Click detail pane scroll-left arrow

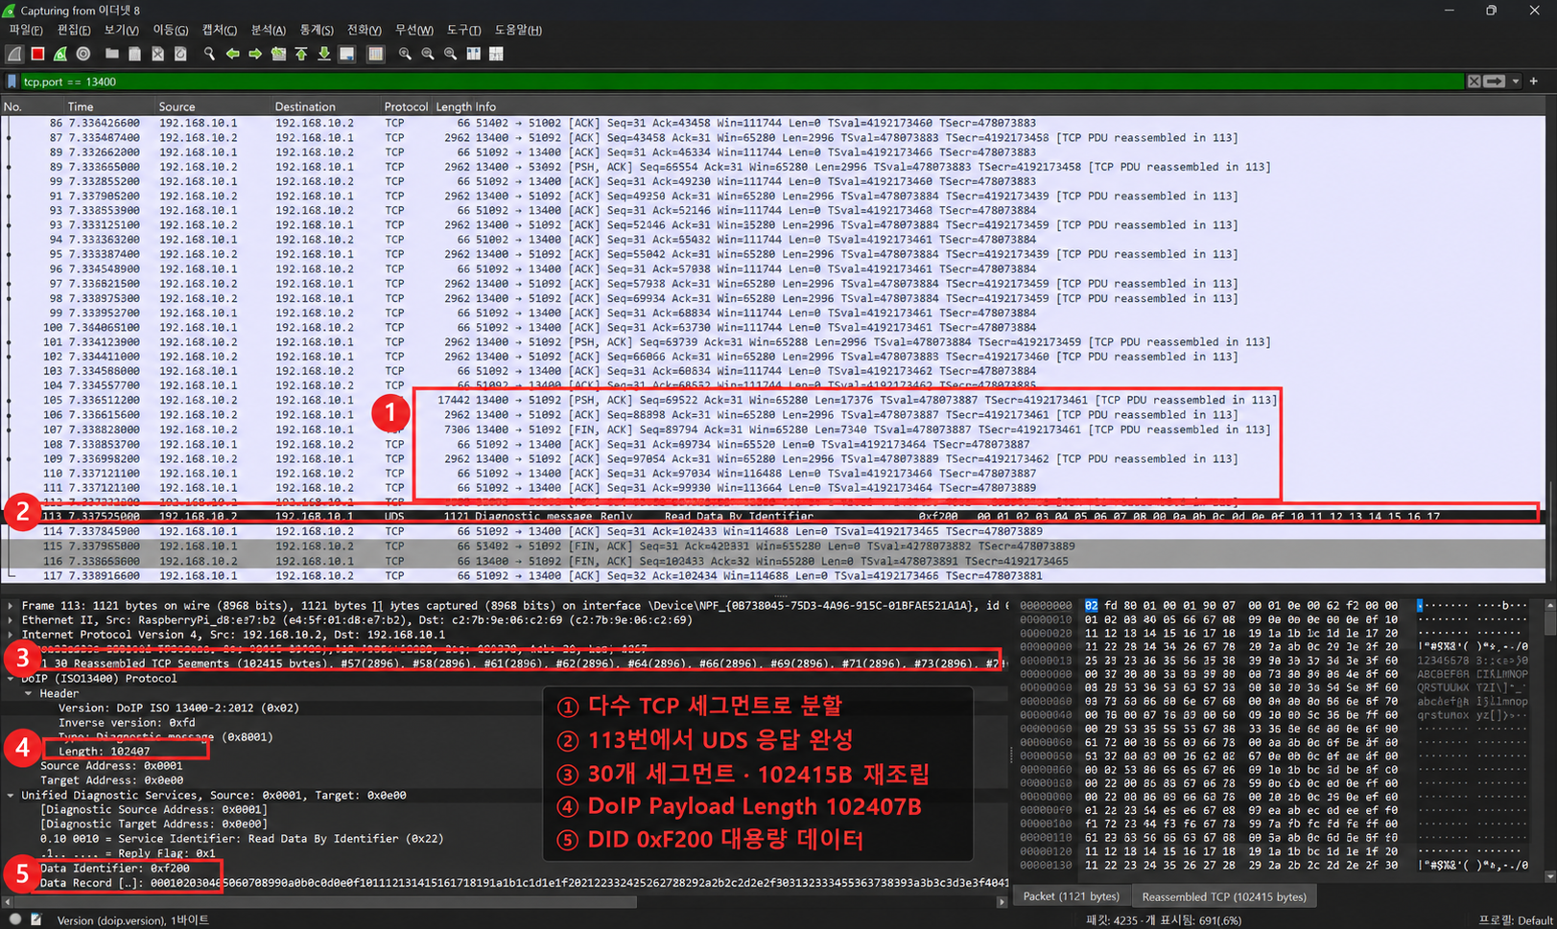click(8, 902)
